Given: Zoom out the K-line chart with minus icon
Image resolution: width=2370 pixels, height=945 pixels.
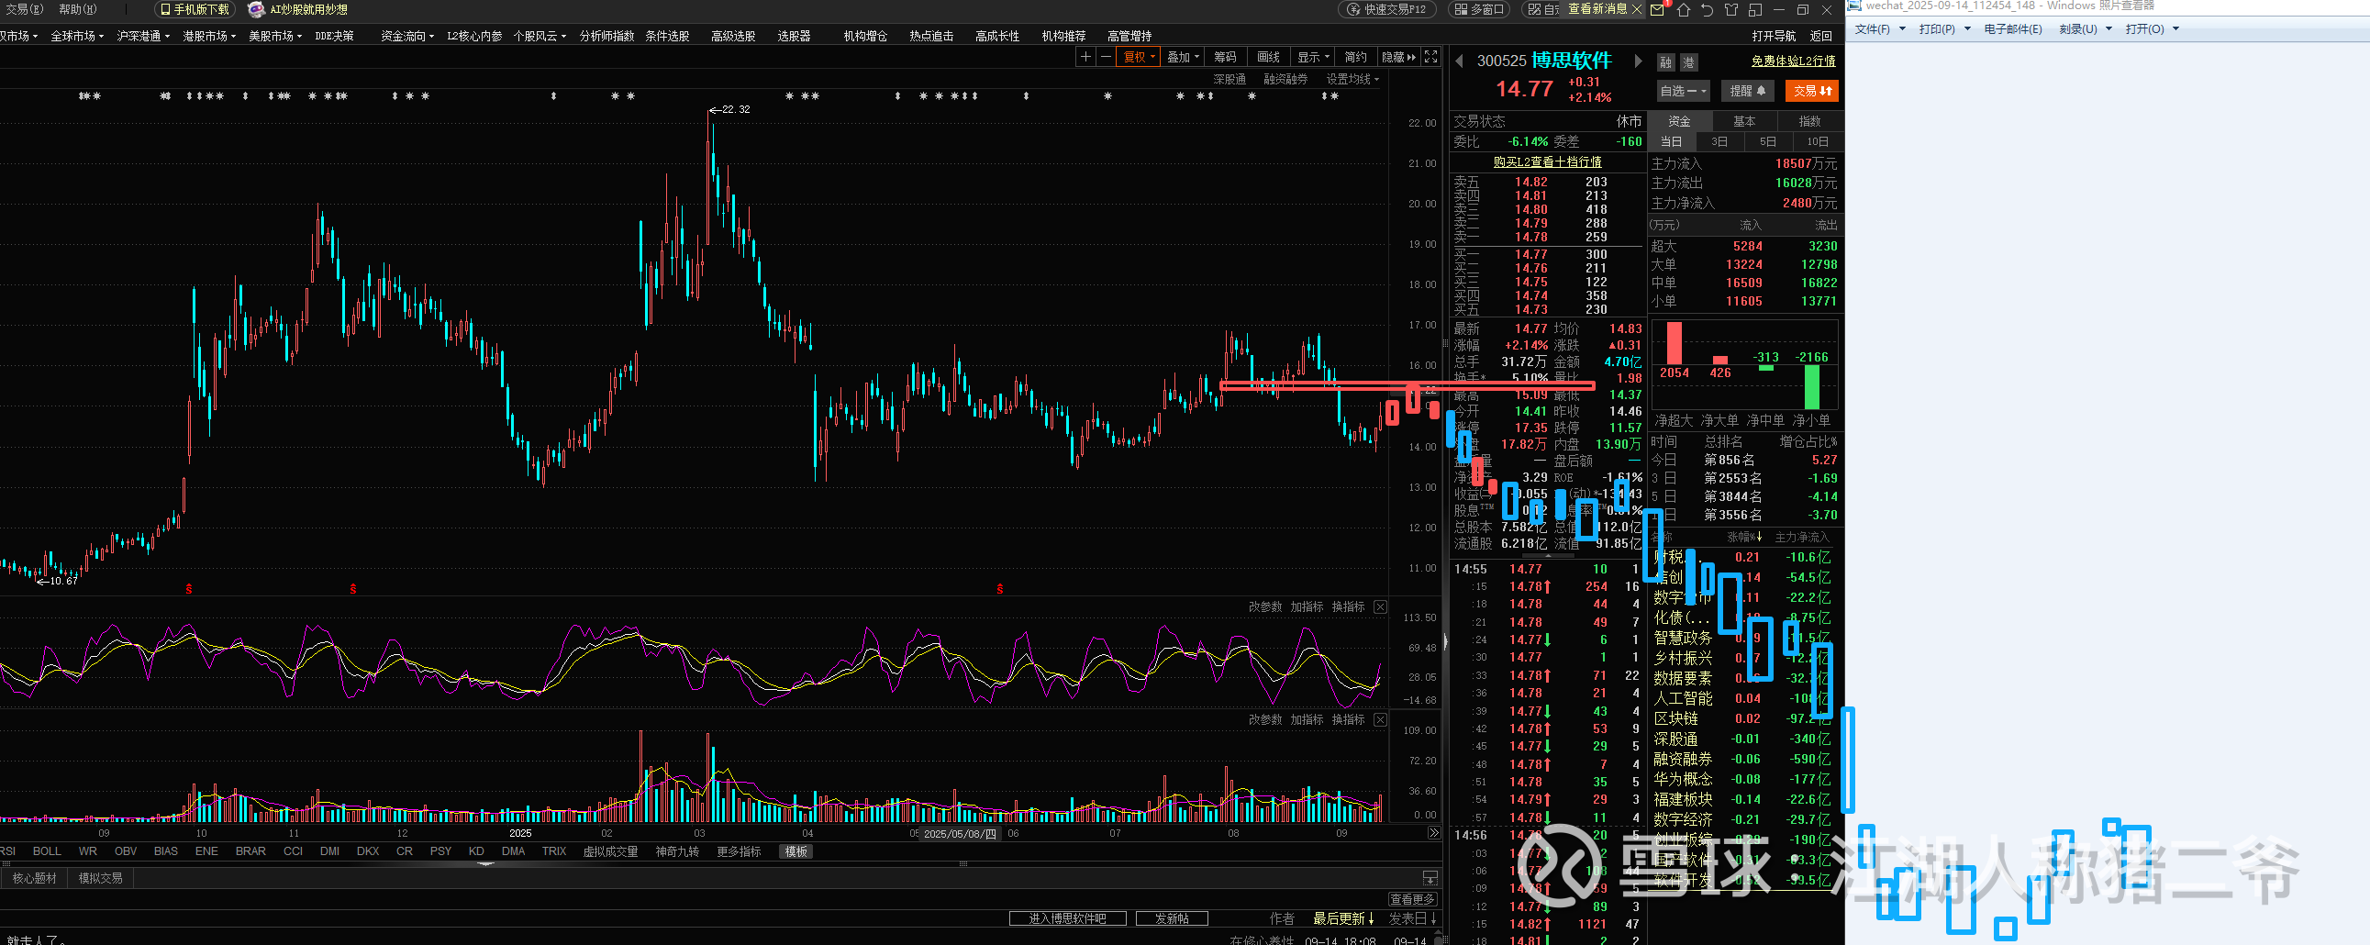Looking at the screenshot, I should [x=1106, y=57].
